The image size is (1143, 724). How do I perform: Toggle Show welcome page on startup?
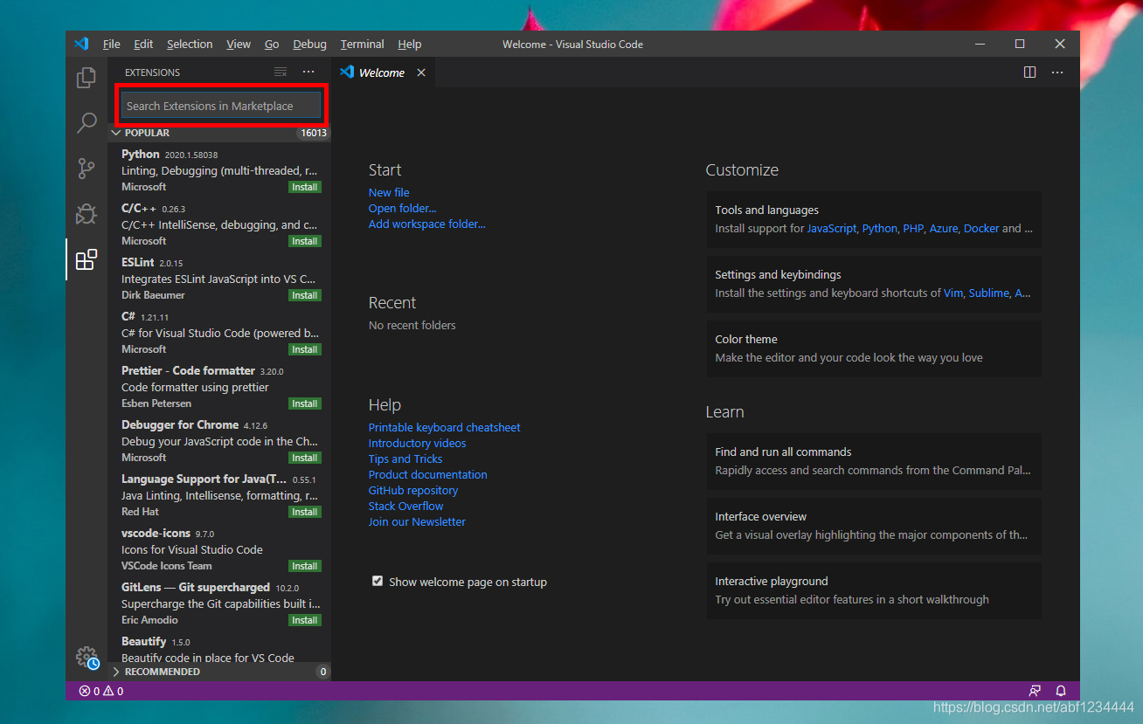click(x=378, y=581)
